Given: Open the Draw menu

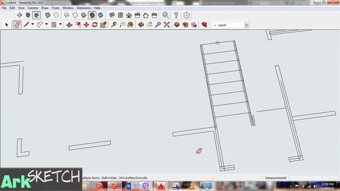Looking at the screenshot, I should coord(45,8).
